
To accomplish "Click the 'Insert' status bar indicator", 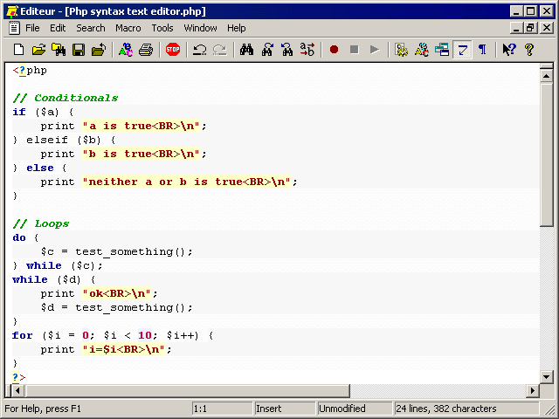I will coord(285,409).
